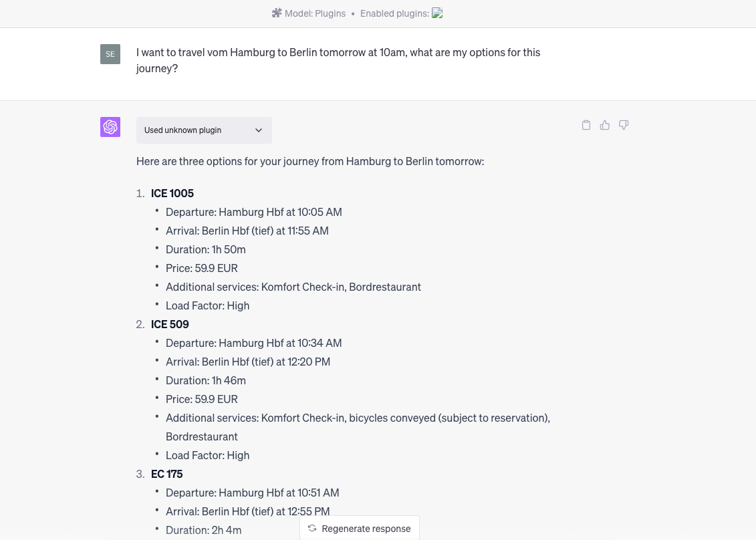The image size is (756, 540).
Task: Click the Duration: 1h 50m line
Action: click(x=205, y=250)
